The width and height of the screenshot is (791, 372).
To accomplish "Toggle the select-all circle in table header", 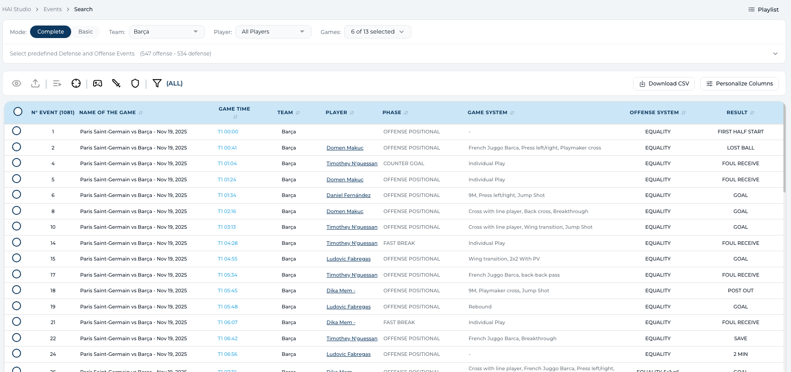I will (x=18, y=111).
